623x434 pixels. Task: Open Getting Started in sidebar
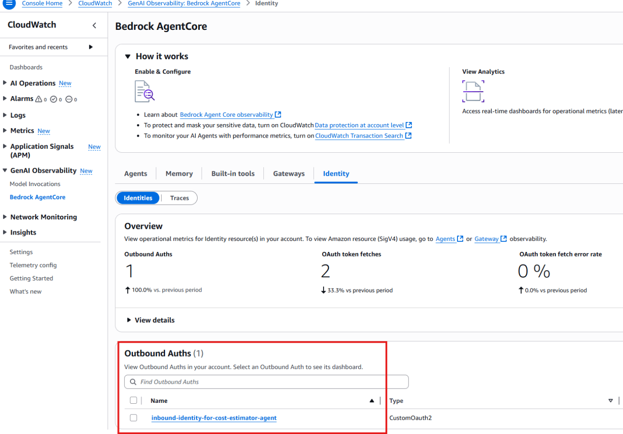point(31,278)
